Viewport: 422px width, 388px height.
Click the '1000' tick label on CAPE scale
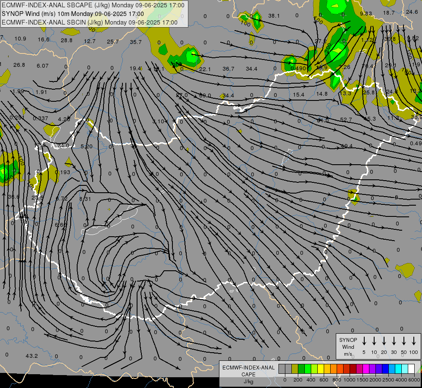(349, 380)
